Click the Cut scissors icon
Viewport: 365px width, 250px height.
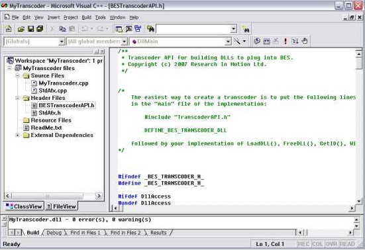pyautogui.click(x=52, y=29)
